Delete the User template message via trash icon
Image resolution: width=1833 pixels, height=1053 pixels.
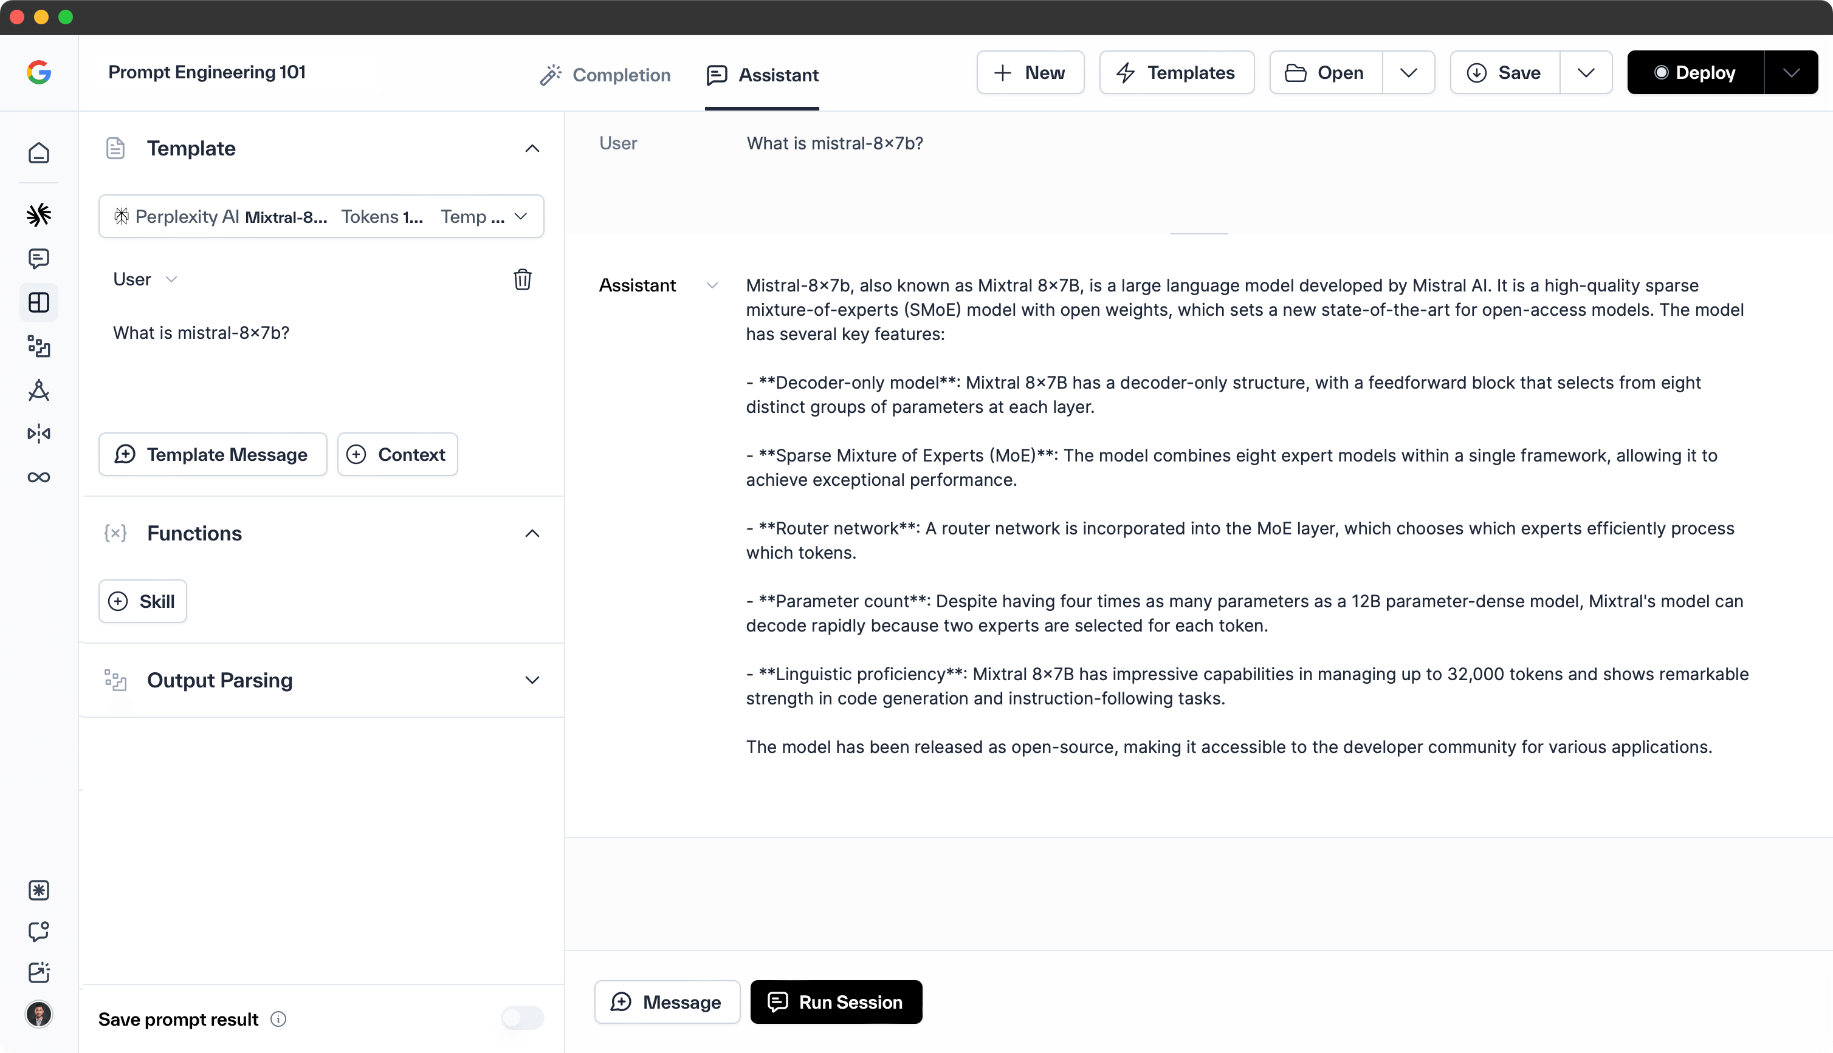(523, 279)
